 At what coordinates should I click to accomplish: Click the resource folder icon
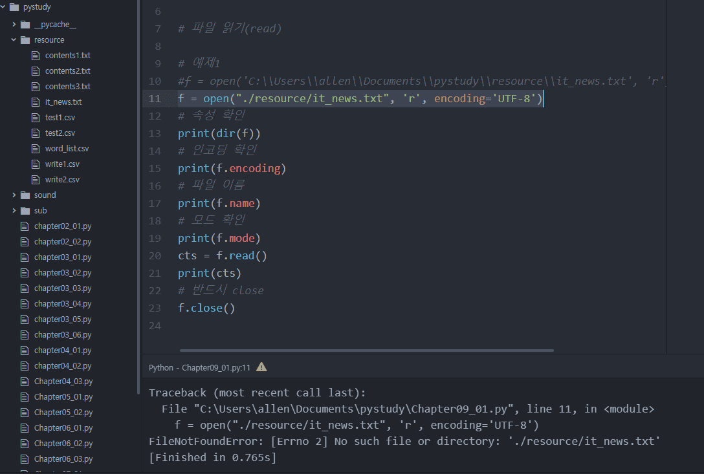point(26,40)
